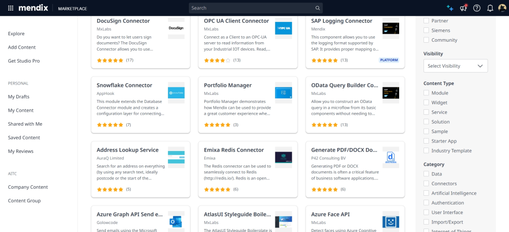The width and height of the screenshot is (509, 232).
Task: Click the SAP Logging Connector thumbnail
Action: (x=391, y=28)
